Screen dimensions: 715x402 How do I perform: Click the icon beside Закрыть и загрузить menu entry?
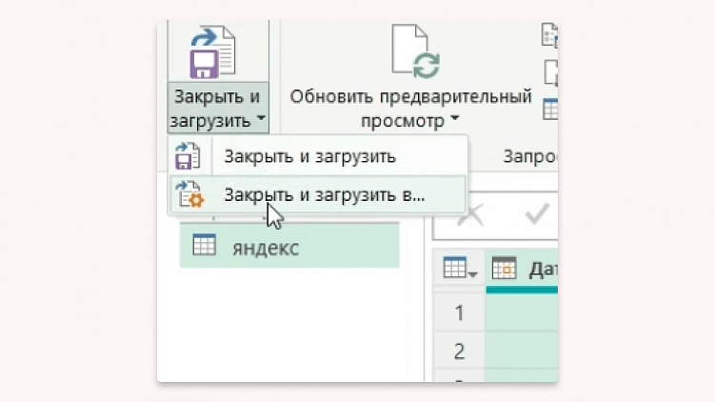point(188,156)
